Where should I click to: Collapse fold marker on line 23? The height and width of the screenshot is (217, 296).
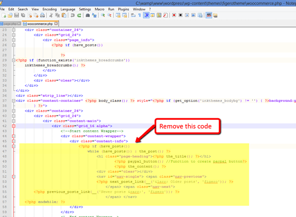pyautogui.click(x=13, y=30)
